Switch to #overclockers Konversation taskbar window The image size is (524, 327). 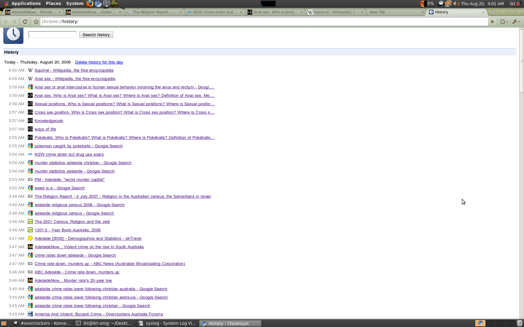42,323
